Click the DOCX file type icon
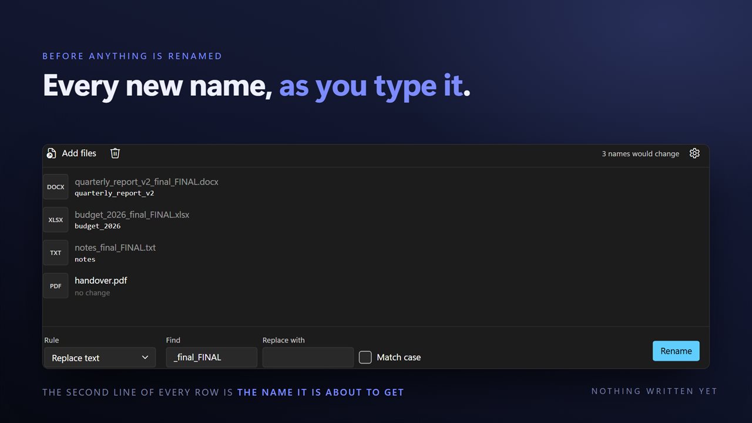The height and width of the screenshot is (423, 752). click(56, 187)
